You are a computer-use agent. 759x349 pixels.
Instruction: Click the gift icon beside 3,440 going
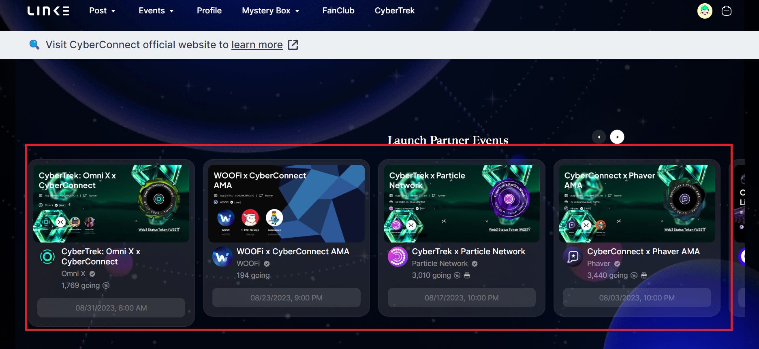(x=644, y=275)
